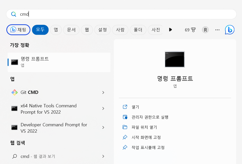The image size is (242, 164).
Task: Show more filters with the arrow button
Action: [x=170, y=30]
